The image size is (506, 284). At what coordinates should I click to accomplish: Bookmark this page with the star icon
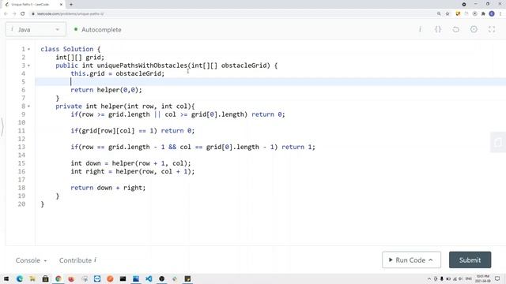tap(447, 14)
